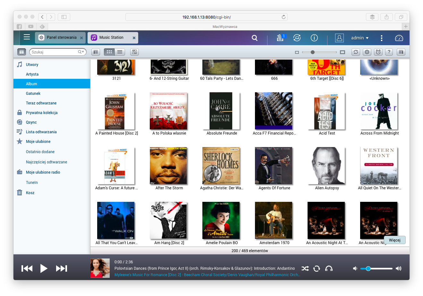Click the small thumbnail size icon
The height and width of the screenshot is (296, 423).
[297, 52]
